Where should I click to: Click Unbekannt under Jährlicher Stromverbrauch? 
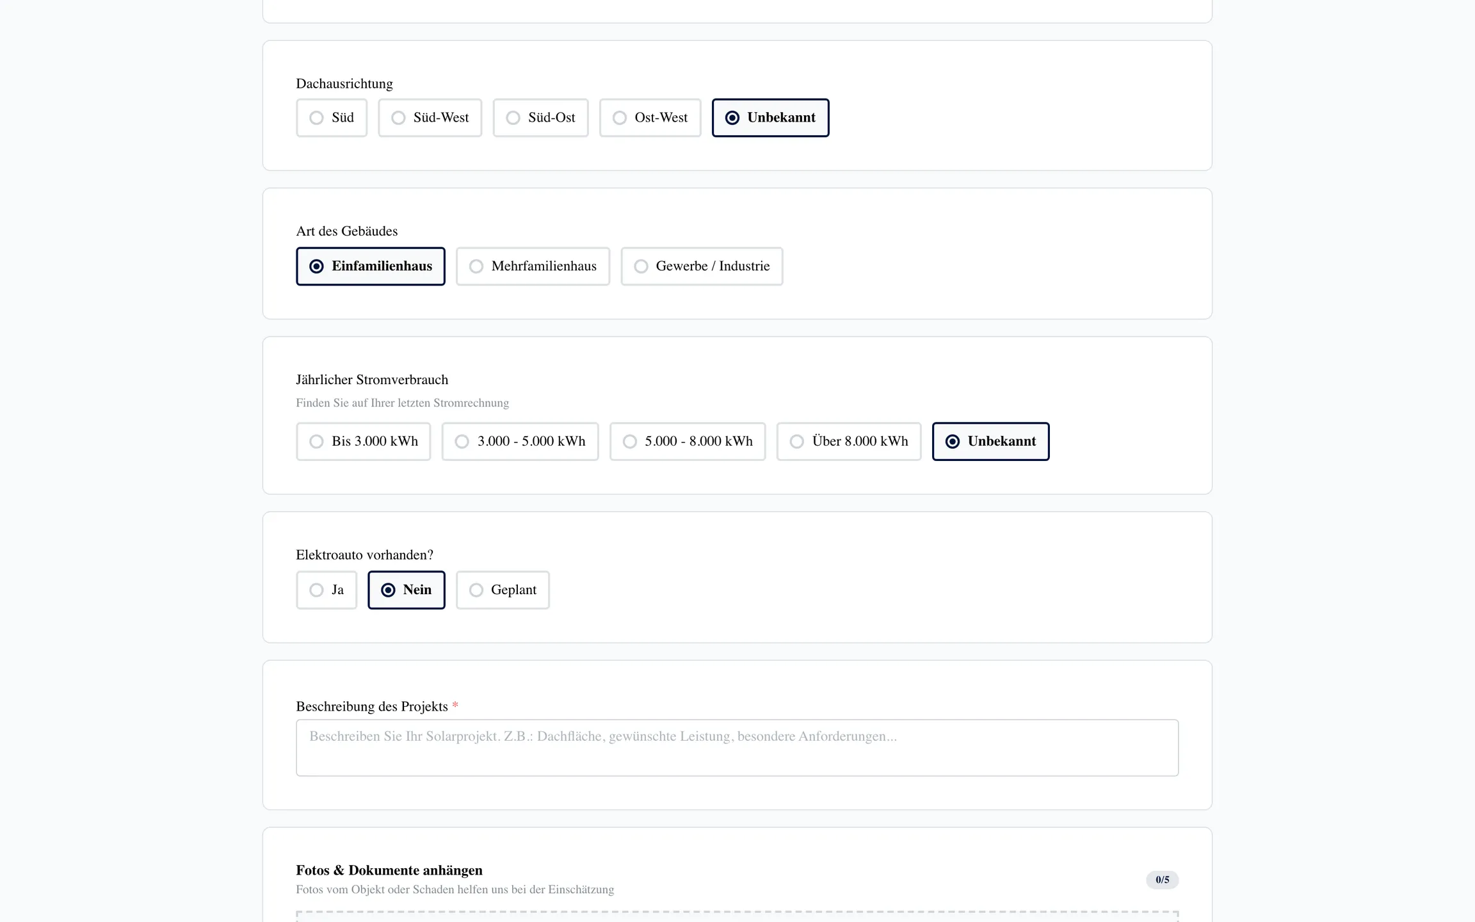[x=990, y=441]
